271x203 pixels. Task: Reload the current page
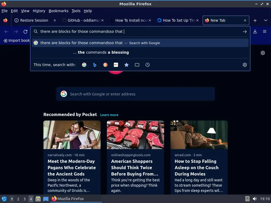point(25,32)
